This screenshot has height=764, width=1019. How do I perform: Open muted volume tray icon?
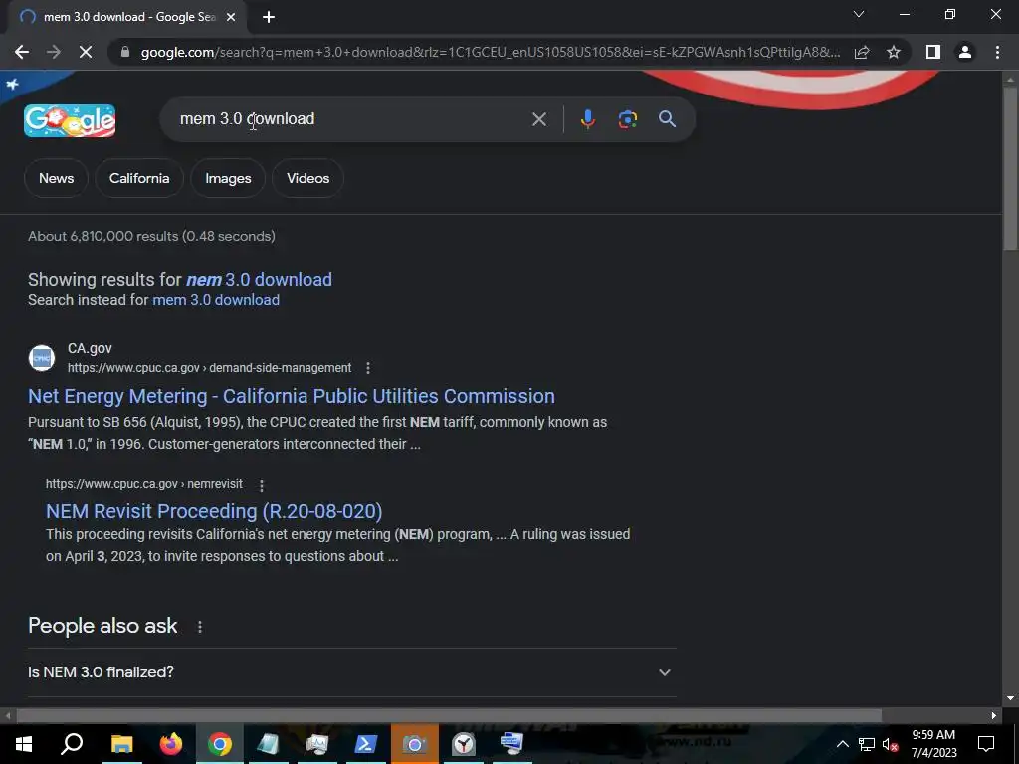pyautogui.click(x=891, y=744)
